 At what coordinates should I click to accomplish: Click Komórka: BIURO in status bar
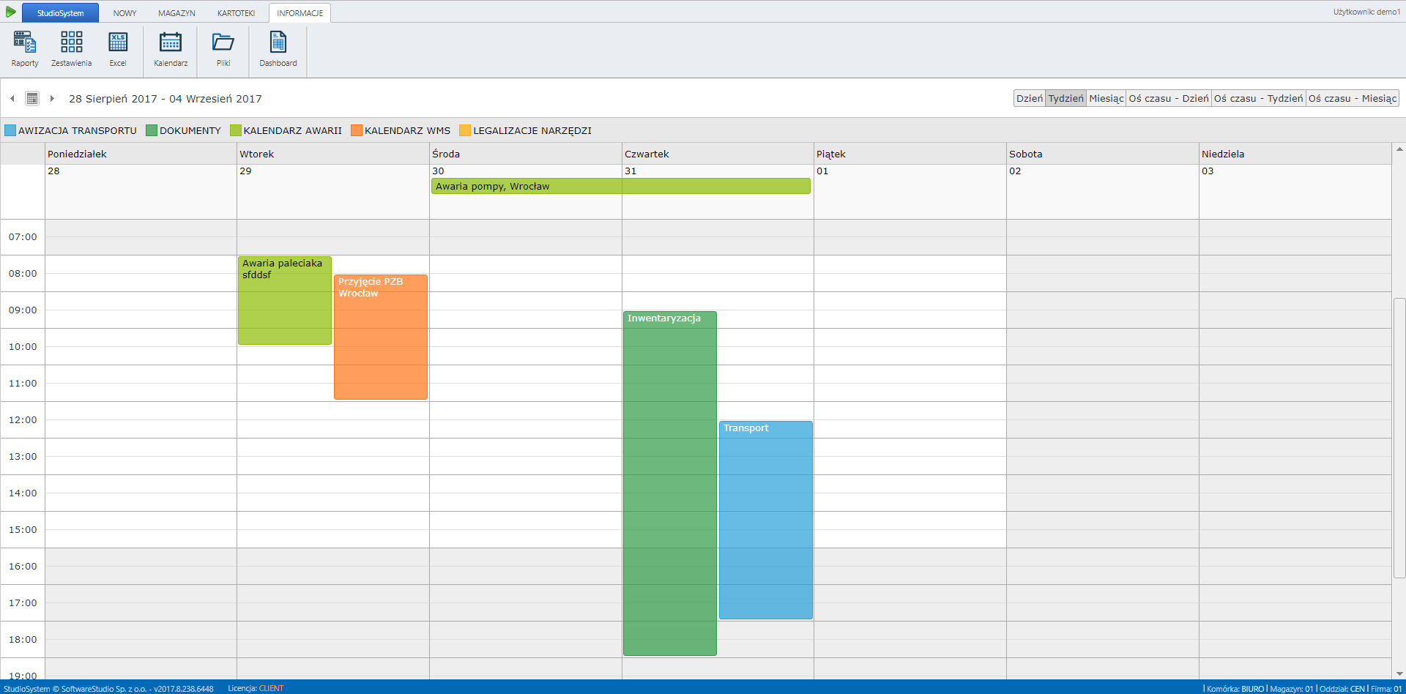(1235, 689)
